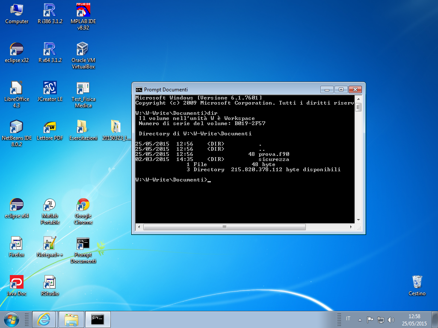Open the RStudio desktop icon
Screen dimensions: 438x328
[50, 283]
